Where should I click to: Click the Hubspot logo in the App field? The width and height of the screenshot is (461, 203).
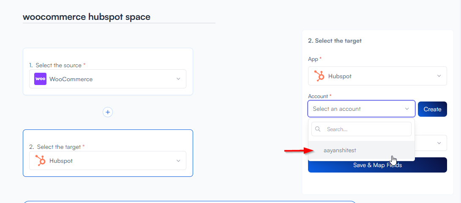[x=319, y=76]
